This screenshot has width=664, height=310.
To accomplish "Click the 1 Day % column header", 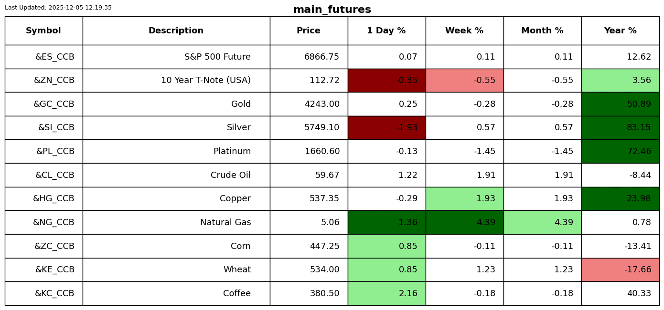I will coord(386,31).
